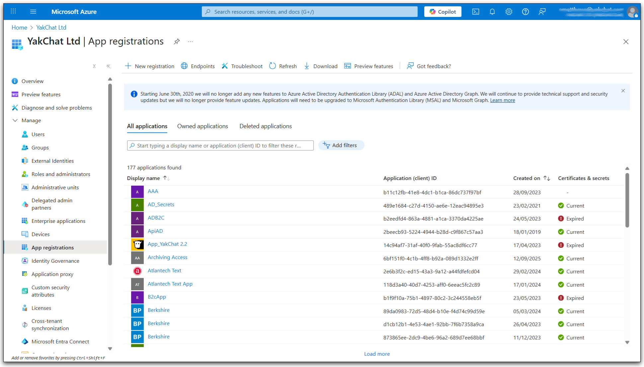Collapse the Manage section in sidebar
Viewport: 644px width, 367px height.
15,120
